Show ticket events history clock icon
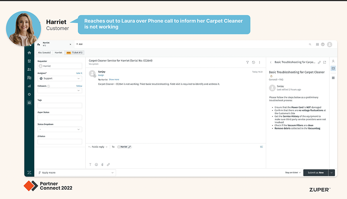Image resolution: width=347 pixels, height=199 pixels. pos(253,62)
